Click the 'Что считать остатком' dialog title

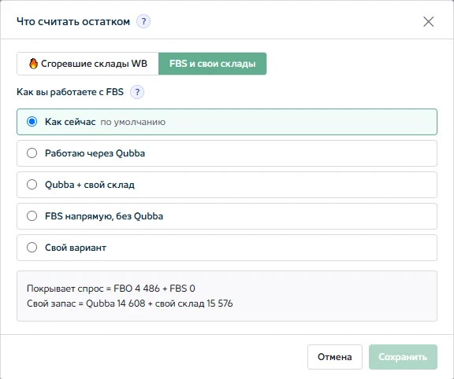click(x=73, y=22)
